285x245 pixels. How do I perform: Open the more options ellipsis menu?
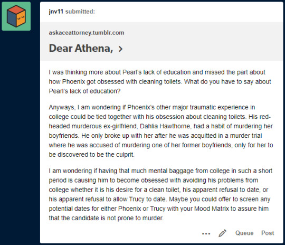coord(206,233)
